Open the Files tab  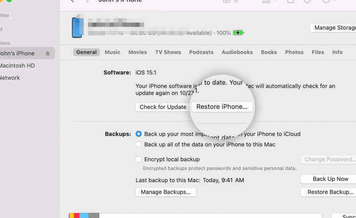317,52
